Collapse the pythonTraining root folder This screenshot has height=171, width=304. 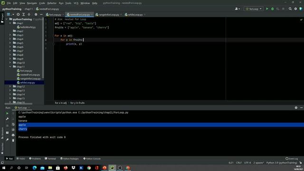[7, 19]
